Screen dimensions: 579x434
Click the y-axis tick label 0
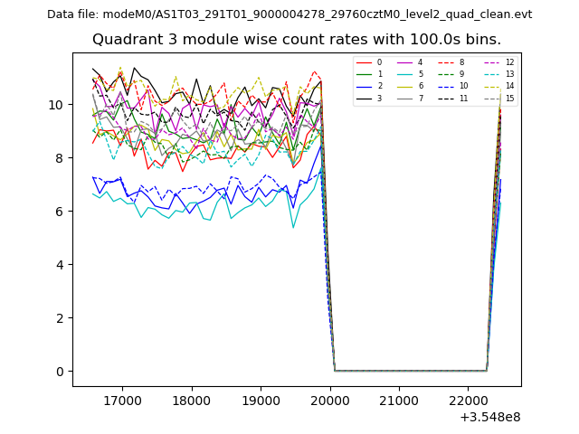click(60, 372)
